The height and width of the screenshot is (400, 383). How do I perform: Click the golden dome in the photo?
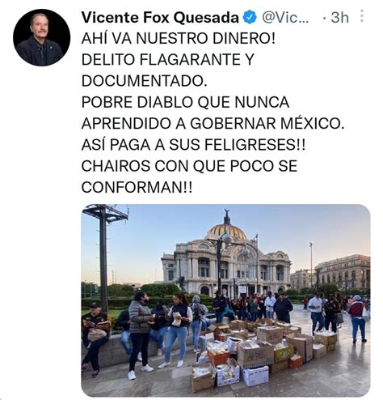pos(227,232)
